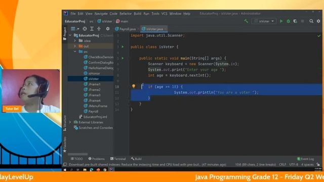Select EducatorProj.iml file in tree
324x182 pixels.
(93, 117)
